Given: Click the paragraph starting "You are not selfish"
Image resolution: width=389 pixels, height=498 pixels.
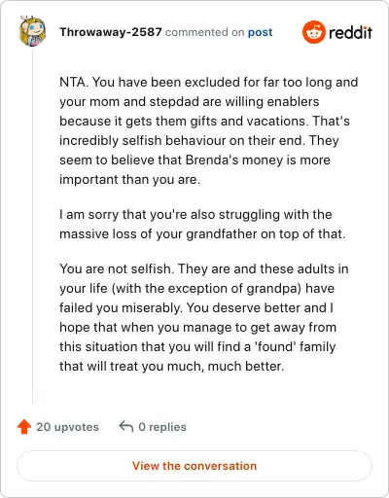Looking at the screenshot, I should coord(204,317).
